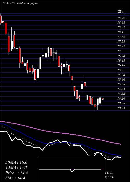
Task: Select the 15.08 price level label
Action: click(x=121, y=84)
